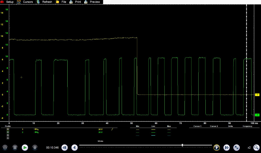This screenshot has height=153, width=261.
Task: Toggle visibility eye for channel 2
Action: [8, 132]
